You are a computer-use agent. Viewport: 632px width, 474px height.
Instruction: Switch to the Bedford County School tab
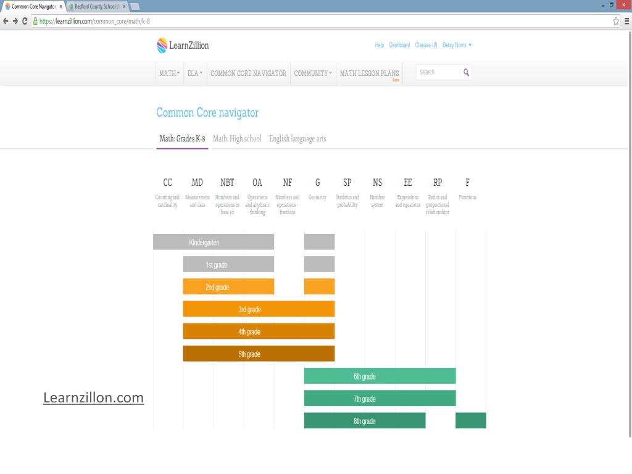tap(97, 6)
